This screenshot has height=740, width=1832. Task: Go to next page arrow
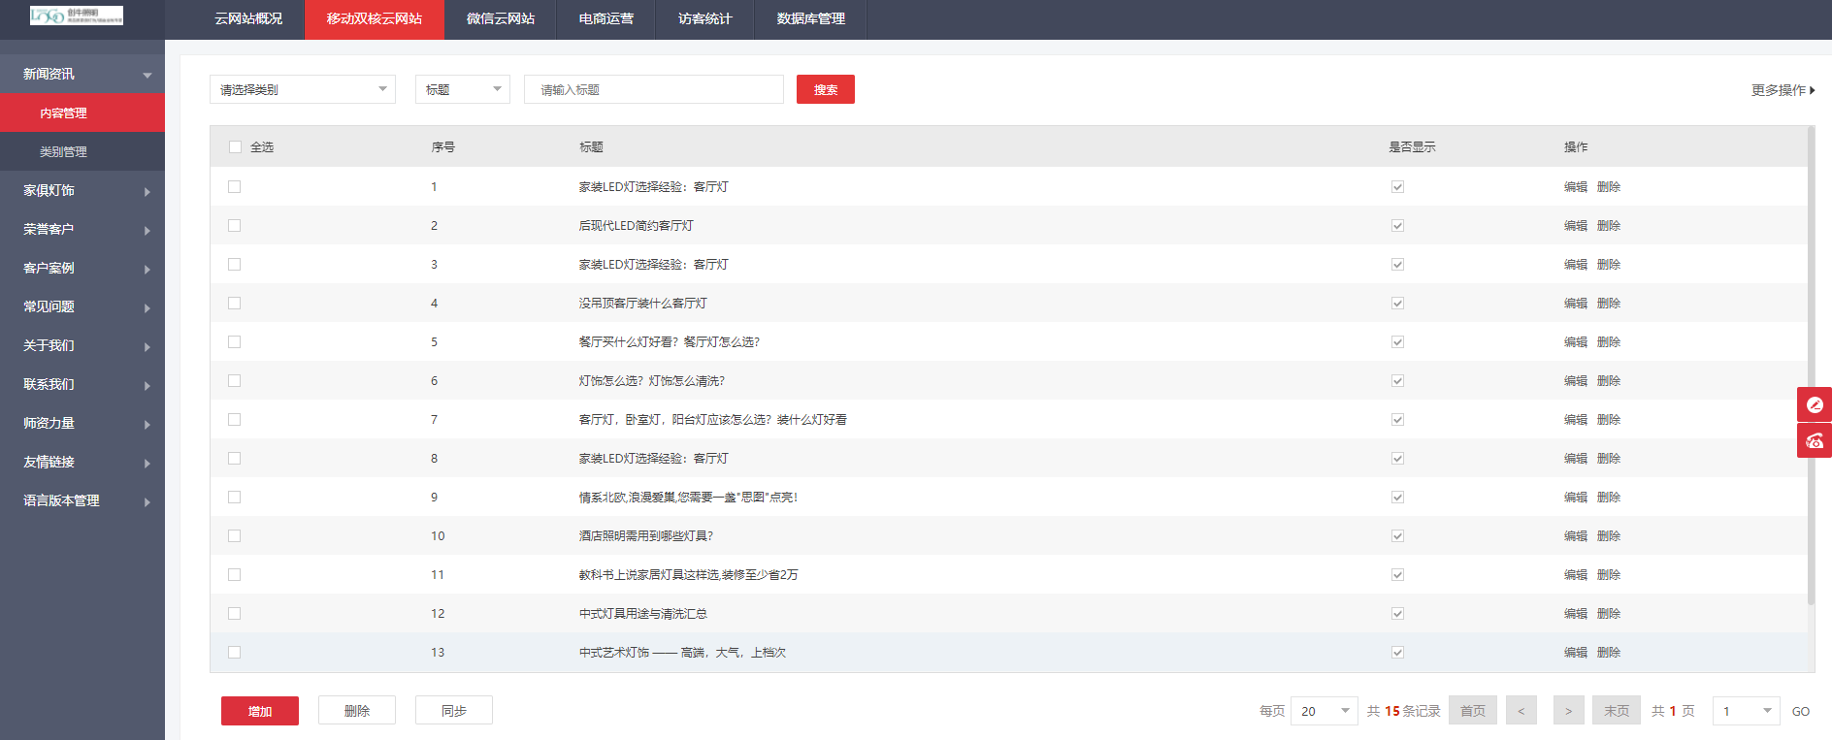pos(1569,710)
